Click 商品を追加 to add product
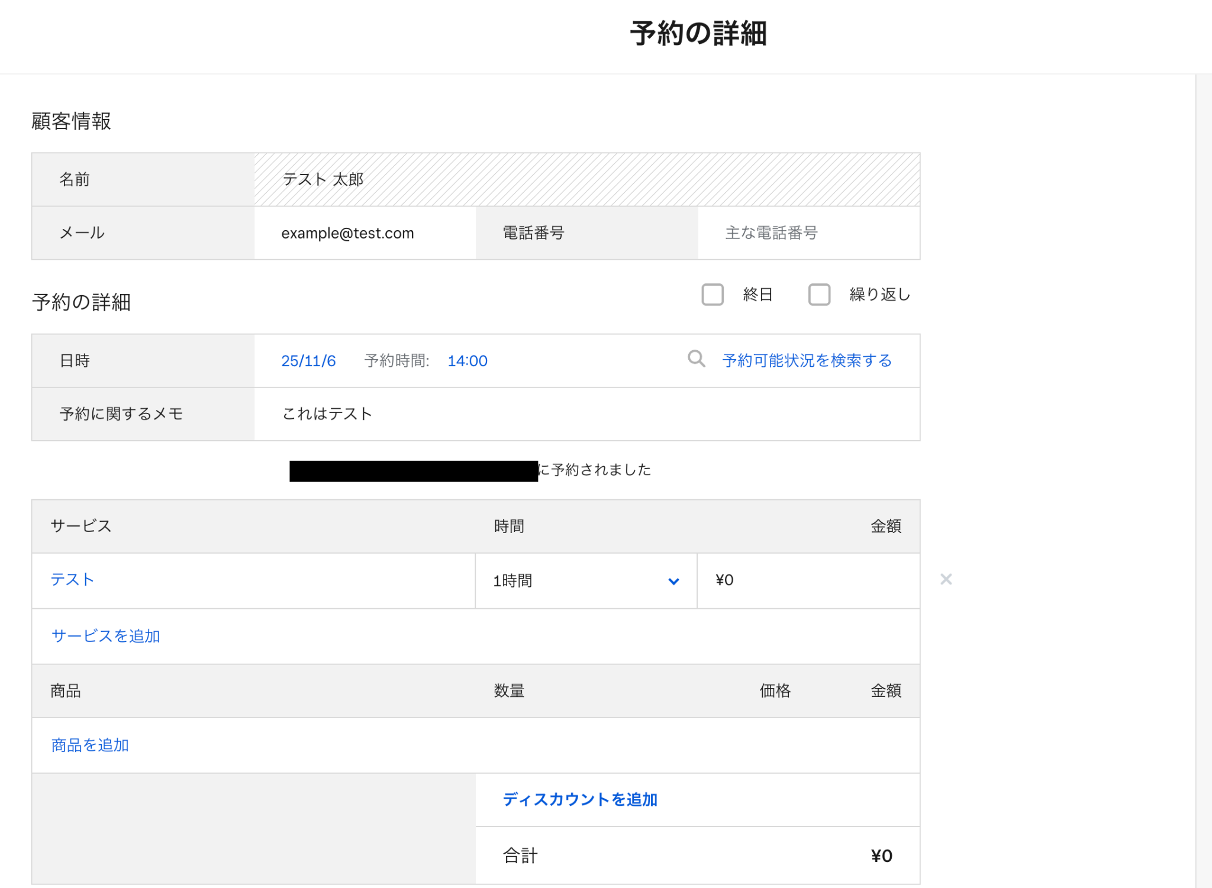This screenshot has height=888, width=1212. [90, 745]
